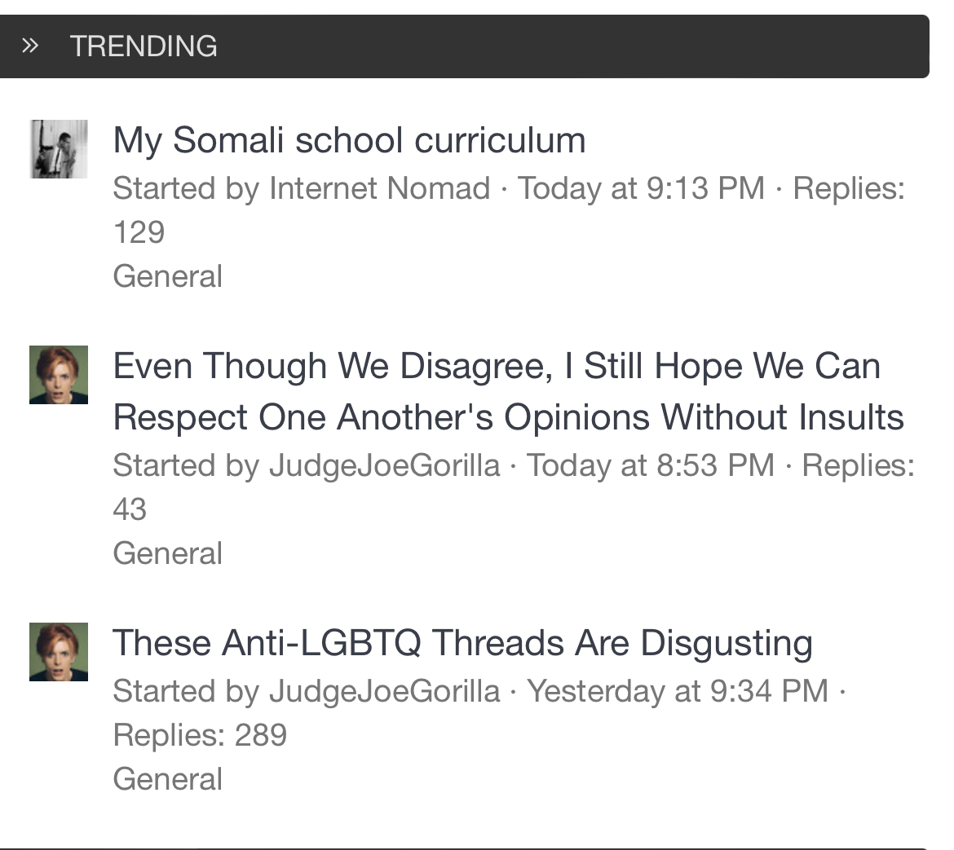Click 'Replies: 289' on the third thread

pyautogui.click(x=200, y=735)
